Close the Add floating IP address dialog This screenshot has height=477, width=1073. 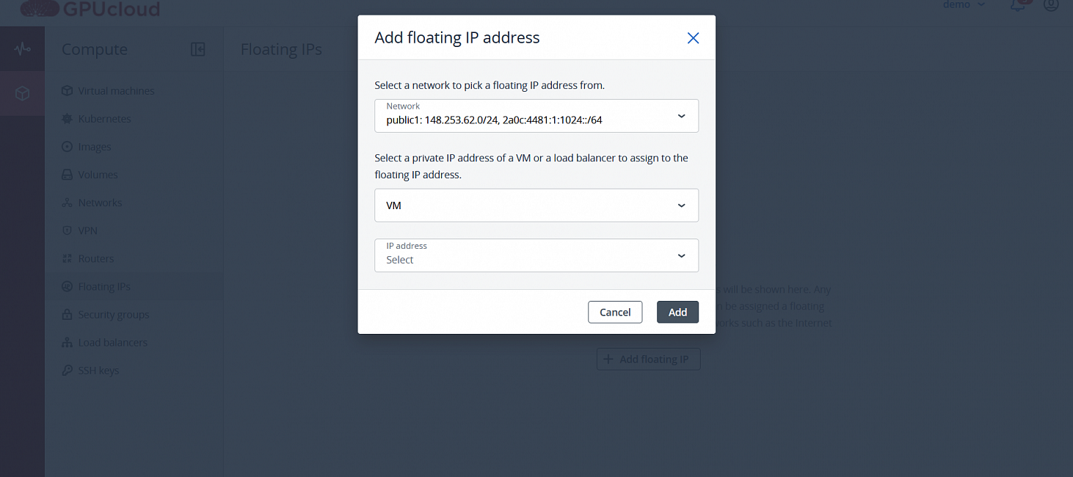click(x=693, y=38)
